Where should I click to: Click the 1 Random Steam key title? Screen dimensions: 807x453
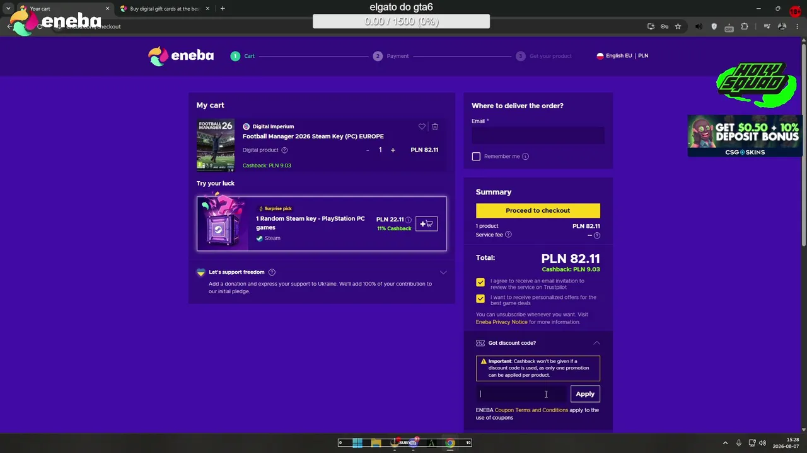tap(310, 223)
